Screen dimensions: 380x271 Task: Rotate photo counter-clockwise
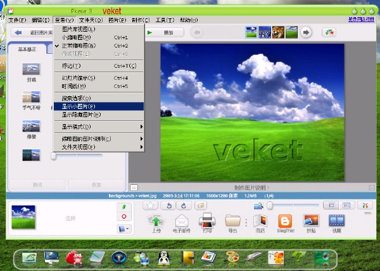tap(169, 206)
